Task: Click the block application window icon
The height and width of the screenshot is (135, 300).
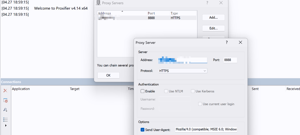Action: (x=5, y=100)
